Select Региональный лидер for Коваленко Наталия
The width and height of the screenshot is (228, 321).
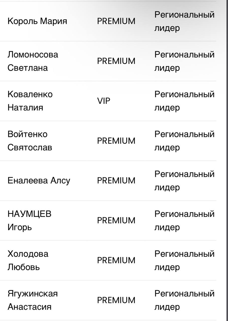tap(184, 101)
